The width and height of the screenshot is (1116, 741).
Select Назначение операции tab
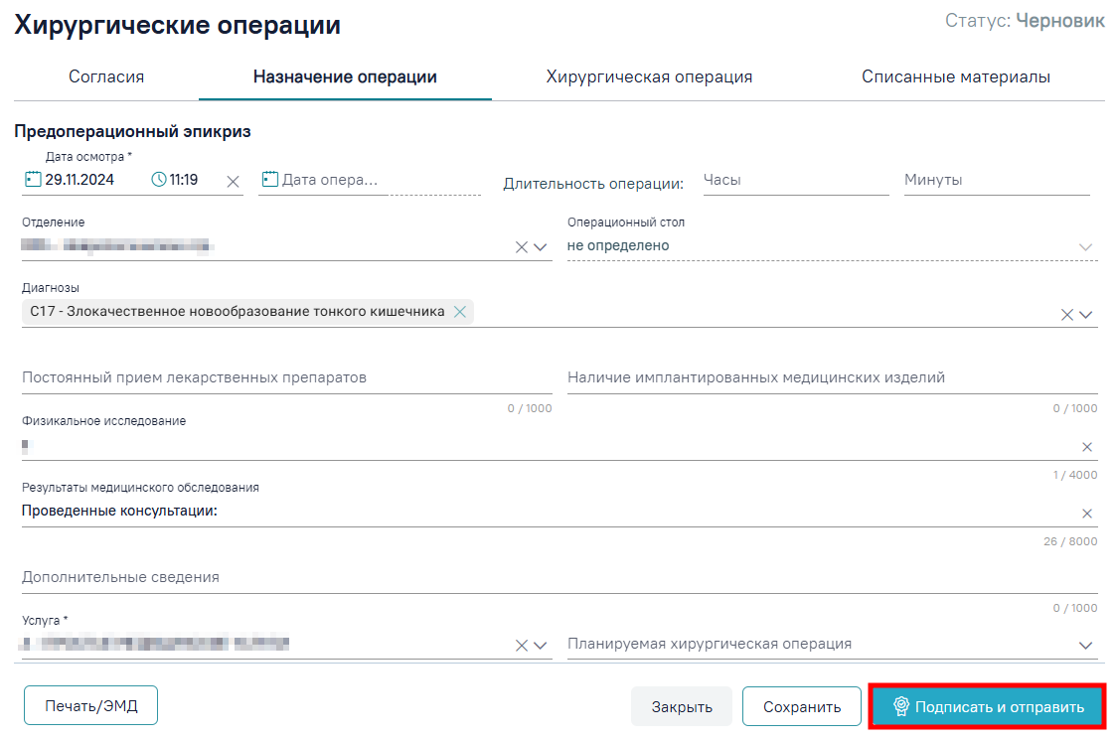345,76
